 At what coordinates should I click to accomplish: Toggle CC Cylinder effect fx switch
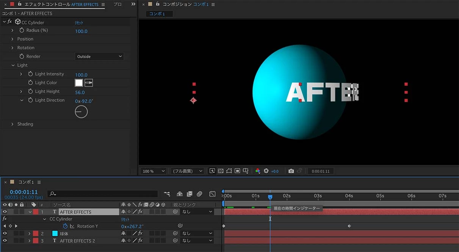tap(10, 22)
